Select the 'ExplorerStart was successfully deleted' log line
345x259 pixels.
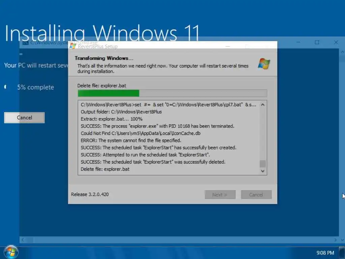point(153,162)
